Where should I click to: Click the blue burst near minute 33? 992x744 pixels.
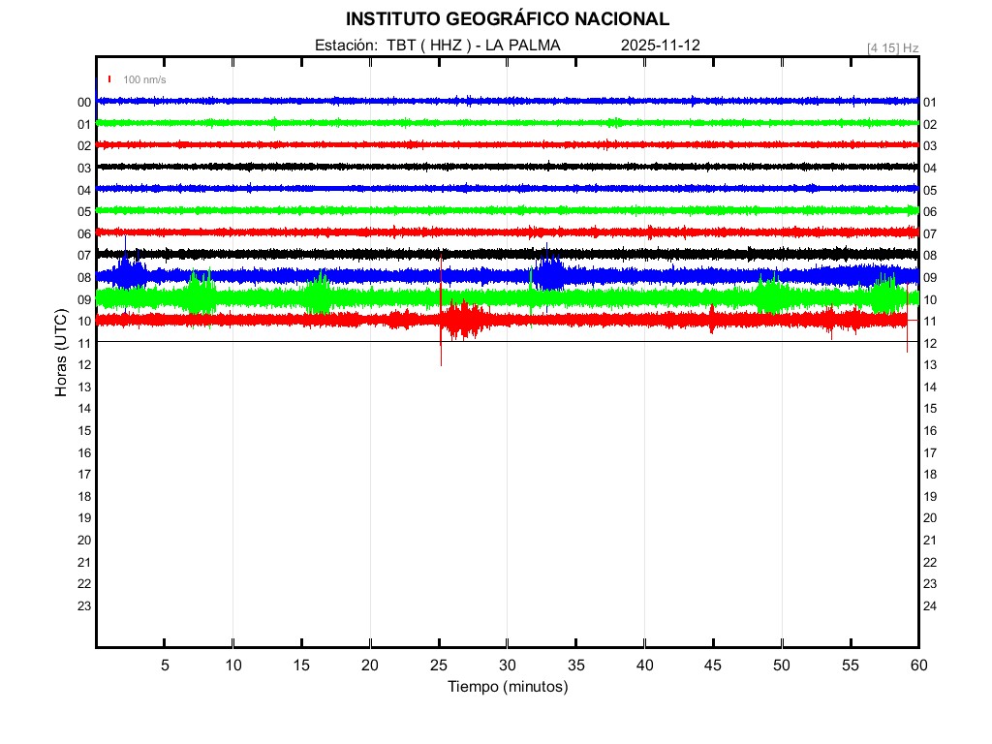pyautogui.click(x=548, y=274)
